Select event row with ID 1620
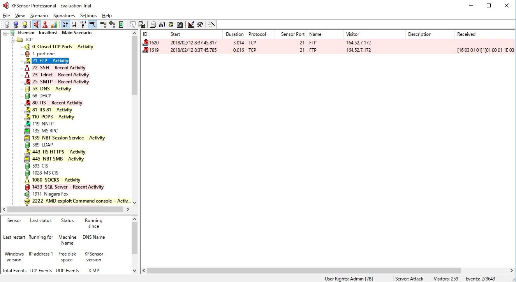 click(328, 43)
